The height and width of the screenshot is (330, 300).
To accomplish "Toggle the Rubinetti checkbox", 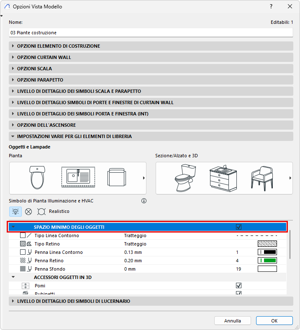I will click(238, 293).
